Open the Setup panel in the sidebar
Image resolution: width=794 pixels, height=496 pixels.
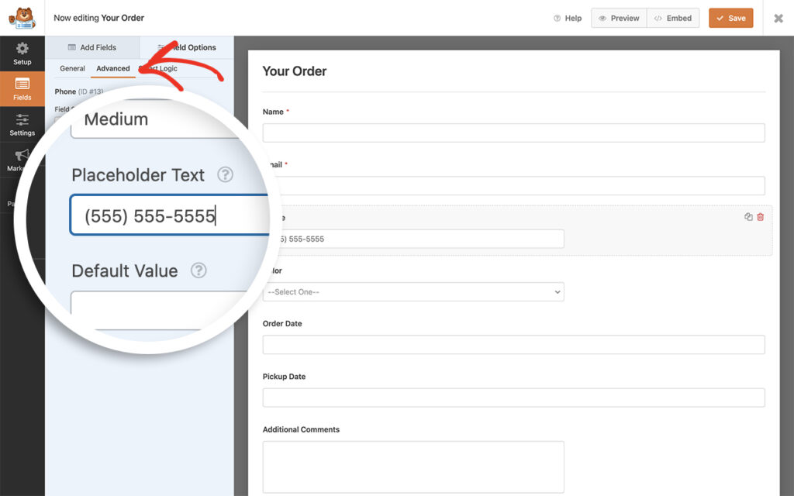tap(22, 53)
